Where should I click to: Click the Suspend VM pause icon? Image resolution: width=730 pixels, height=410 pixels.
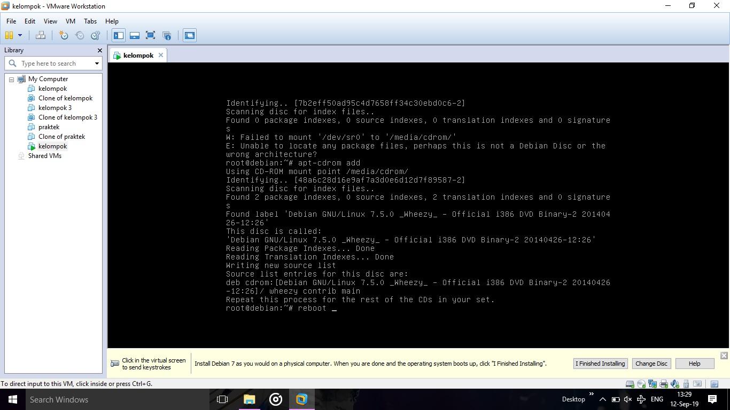click(x=9, y=35)
